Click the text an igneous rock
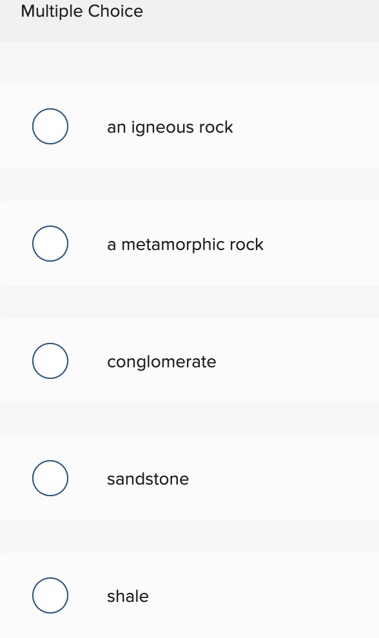This screenshot has width=379, height=638. pos(170,127)
